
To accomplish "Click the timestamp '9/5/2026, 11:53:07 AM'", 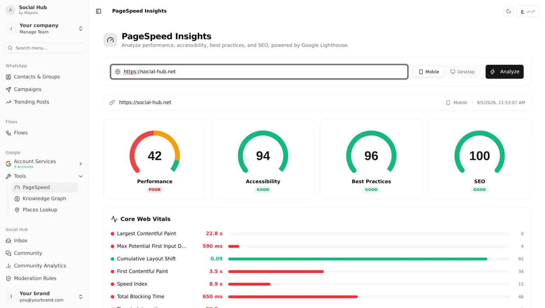I will tap(501, 103).
